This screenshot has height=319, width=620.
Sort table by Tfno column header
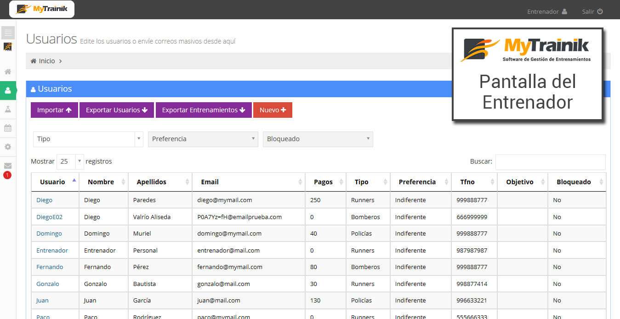tap(474, 182)
